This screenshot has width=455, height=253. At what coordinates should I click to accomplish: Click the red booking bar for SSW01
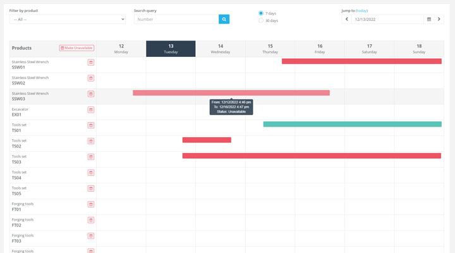point(361,61)
